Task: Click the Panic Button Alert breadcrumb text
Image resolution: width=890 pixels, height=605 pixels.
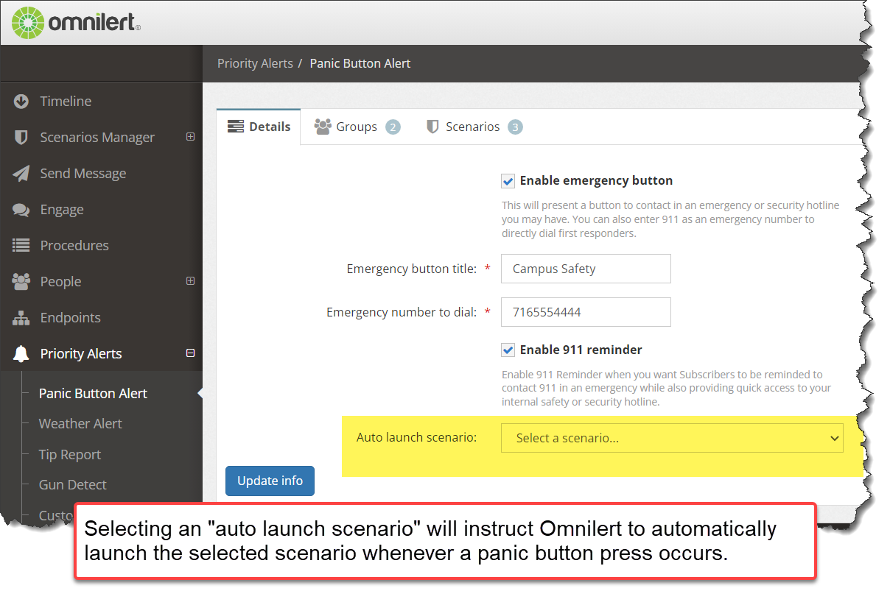Action: click(360, 63)
